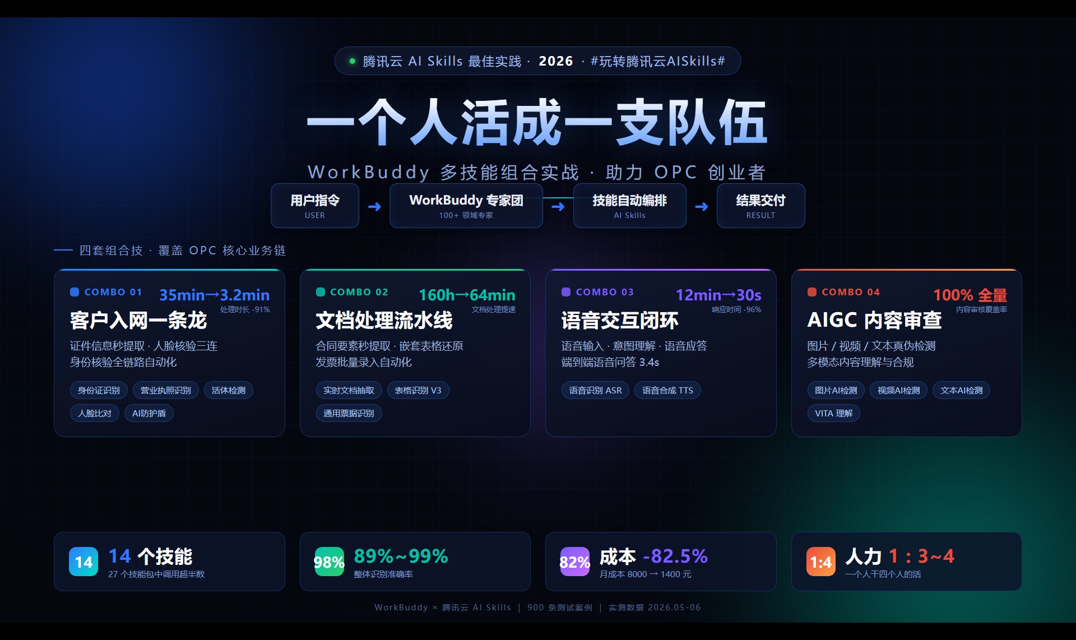Image resolution: width=1076 pixels, height=640 pixels.
Task: Click the 响应时间 -96% caption
Action: point(736,309)
